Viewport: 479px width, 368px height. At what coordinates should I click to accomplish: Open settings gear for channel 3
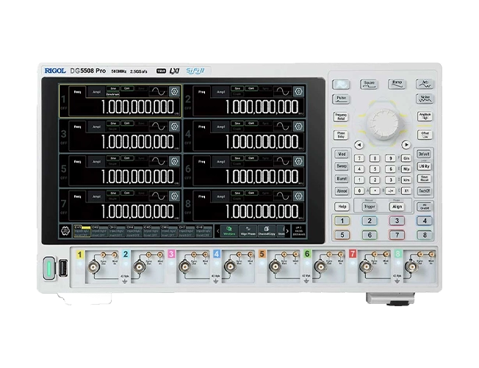point(174,126)
